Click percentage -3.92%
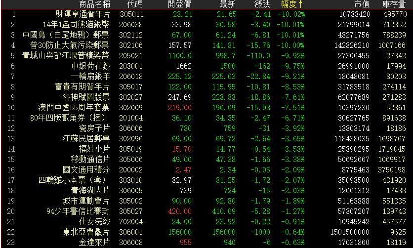The image size is (413, 248). [x=292, y=128]
